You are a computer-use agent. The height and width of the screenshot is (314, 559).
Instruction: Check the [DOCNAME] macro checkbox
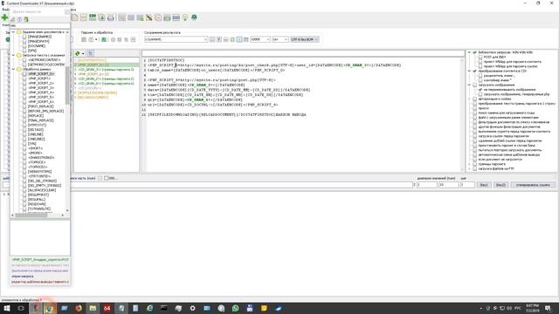(x=24, y=46)
